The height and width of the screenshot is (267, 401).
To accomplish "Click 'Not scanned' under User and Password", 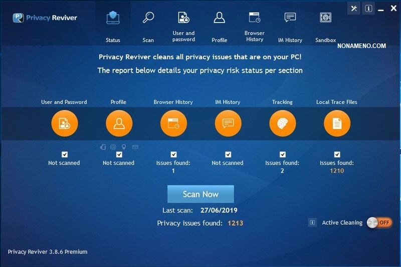I will (64, 163).
